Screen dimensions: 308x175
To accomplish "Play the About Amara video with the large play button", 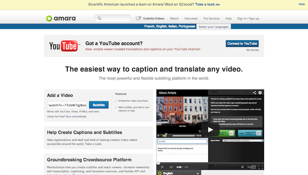I will click(210, 129).
